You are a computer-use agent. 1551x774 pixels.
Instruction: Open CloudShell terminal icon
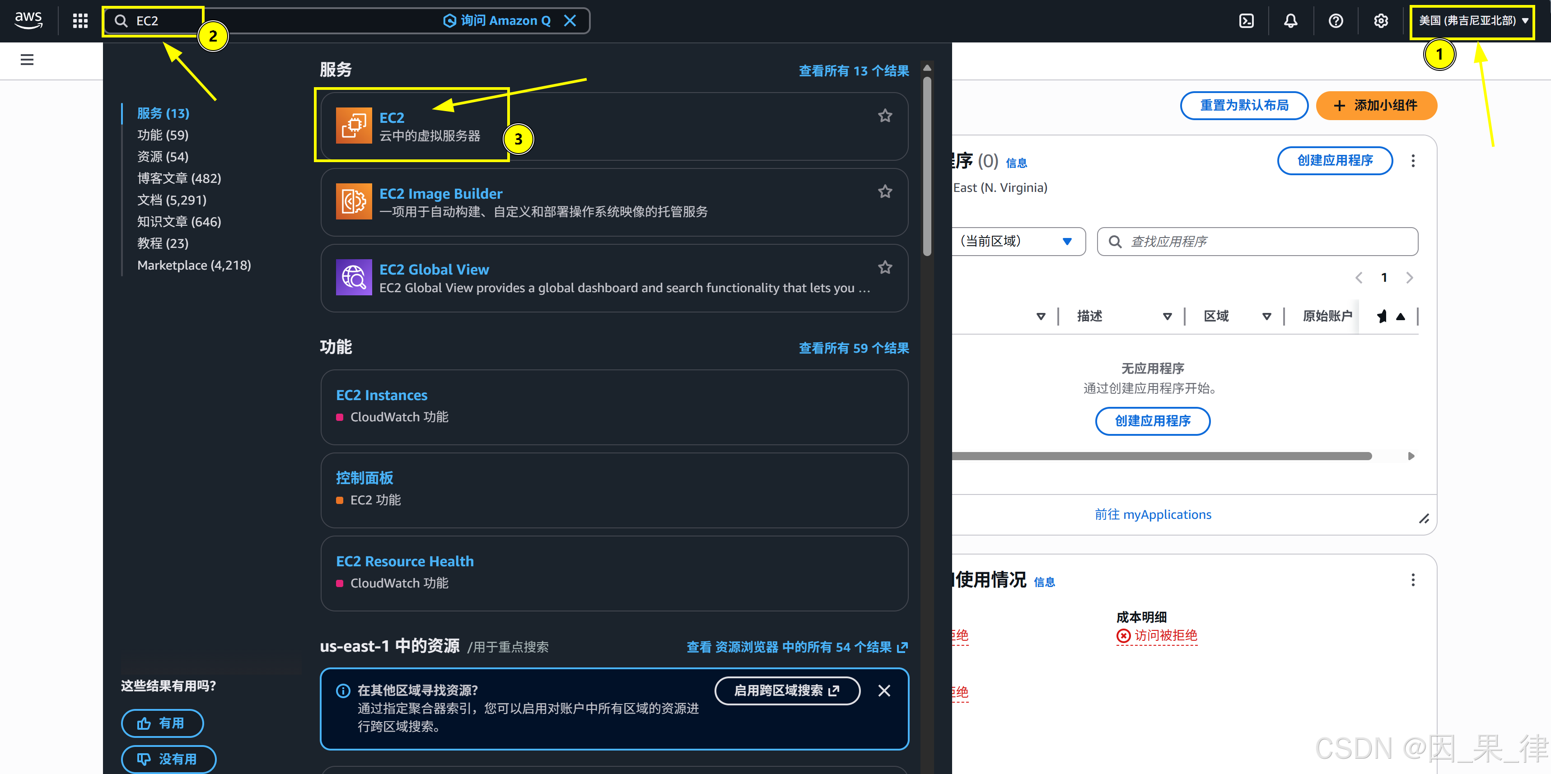[x=1246, y=21]
